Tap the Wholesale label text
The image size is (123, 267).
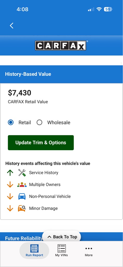click(x=59, y=123)
